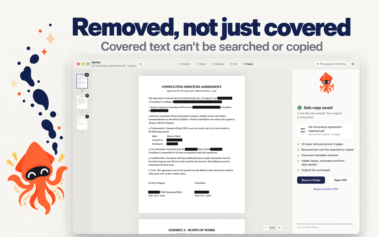Click the 82% zoom level value

coord(272,228)
